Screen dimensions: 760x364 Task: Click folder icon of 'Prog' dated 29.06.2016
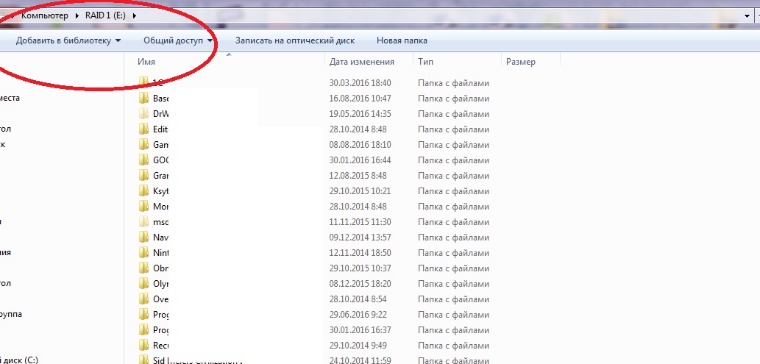pyautogui.click(x=143, y=315)
